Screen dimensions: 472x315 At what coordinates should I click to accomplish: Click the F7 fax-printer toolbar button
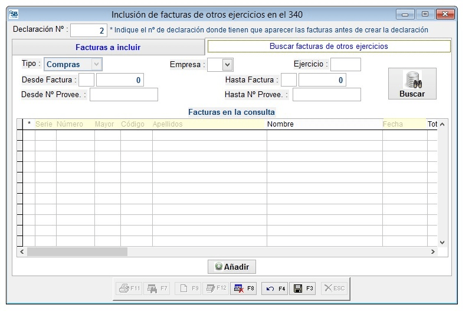(x=157, y=289)
